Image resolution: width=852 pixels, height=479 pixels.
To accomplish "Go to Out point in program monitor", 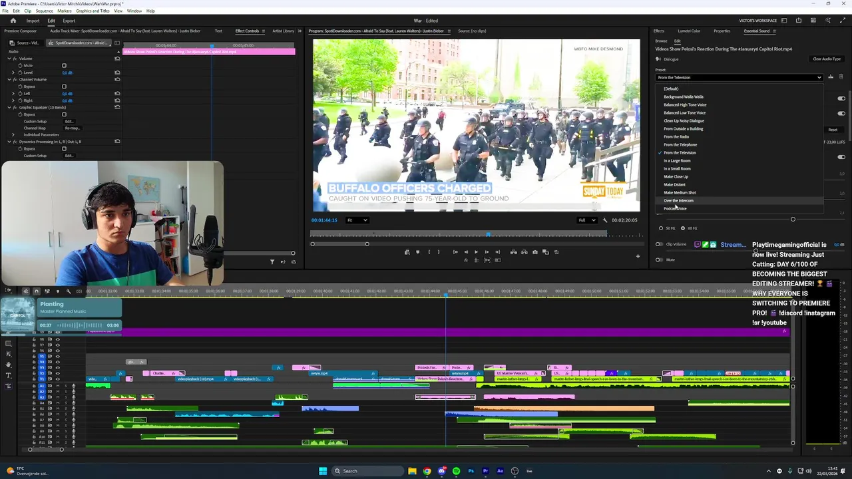I will click(497, 252).
